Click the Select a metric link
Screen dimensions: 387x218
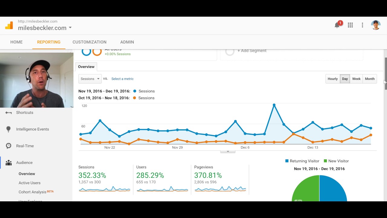(x=122, y=79)
